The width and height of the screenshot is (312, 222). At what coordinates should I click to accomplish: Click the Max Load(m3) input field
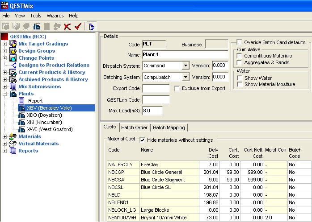tap(152, 111)
